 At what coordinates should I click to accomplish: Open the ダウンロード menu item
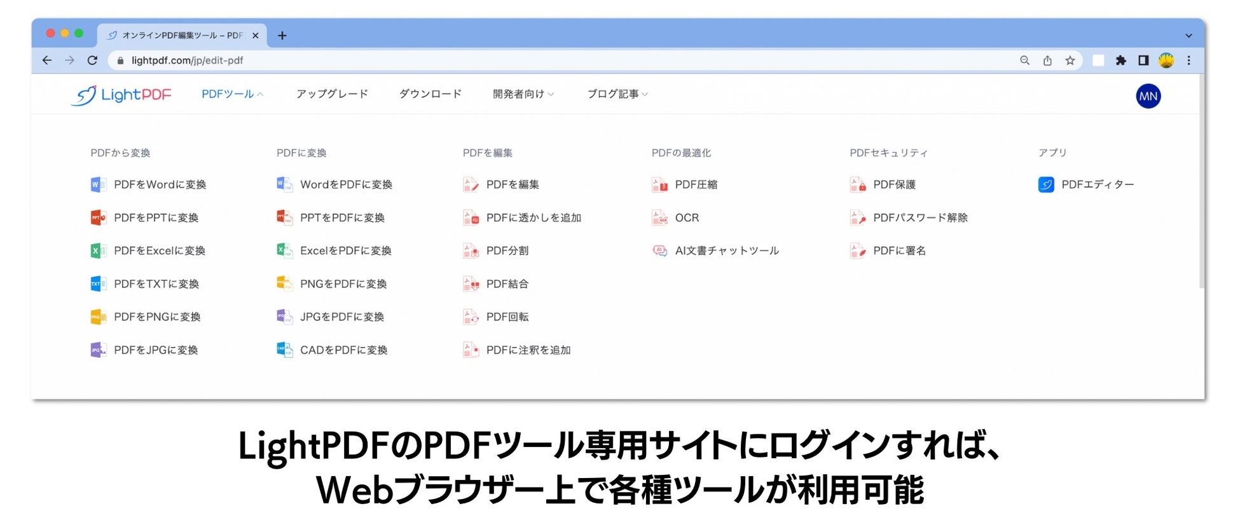[431, 94]
